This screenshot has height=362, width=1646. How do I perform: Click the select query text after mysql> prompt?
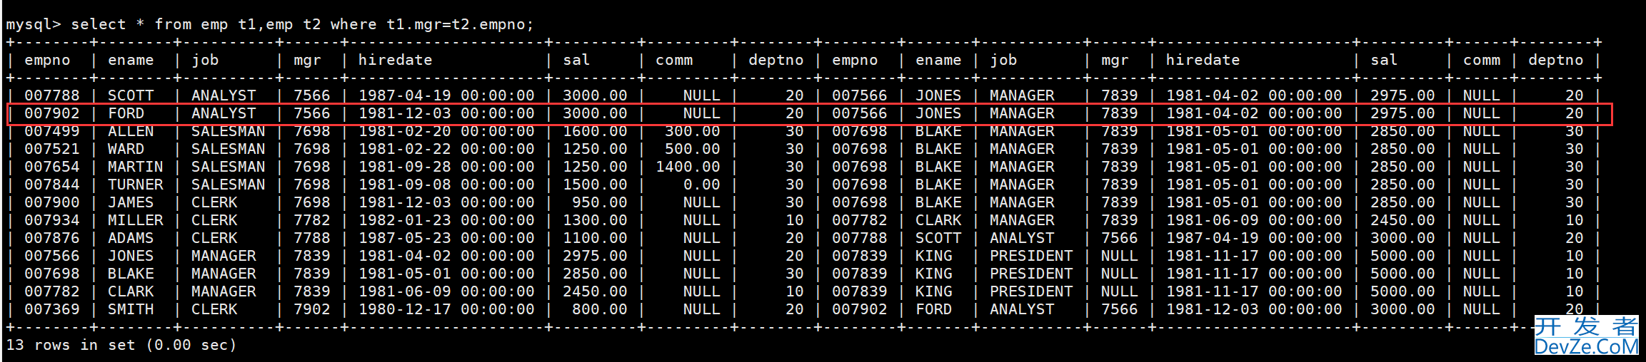[x=303, y=24]
